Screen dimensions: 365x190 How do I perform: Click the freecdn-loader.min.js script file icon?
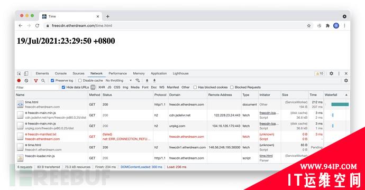coord(20,158)
